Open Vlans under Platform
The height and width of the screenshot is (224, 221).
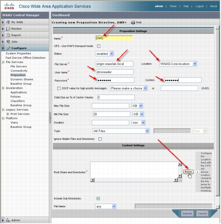14,122
